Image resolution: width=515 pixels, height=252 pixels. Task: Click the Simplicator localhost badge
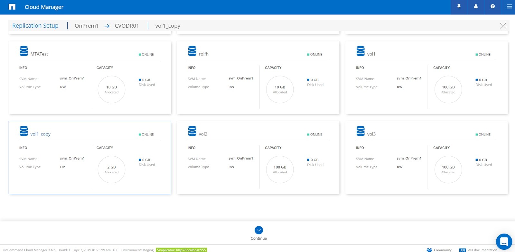point(181,250)
